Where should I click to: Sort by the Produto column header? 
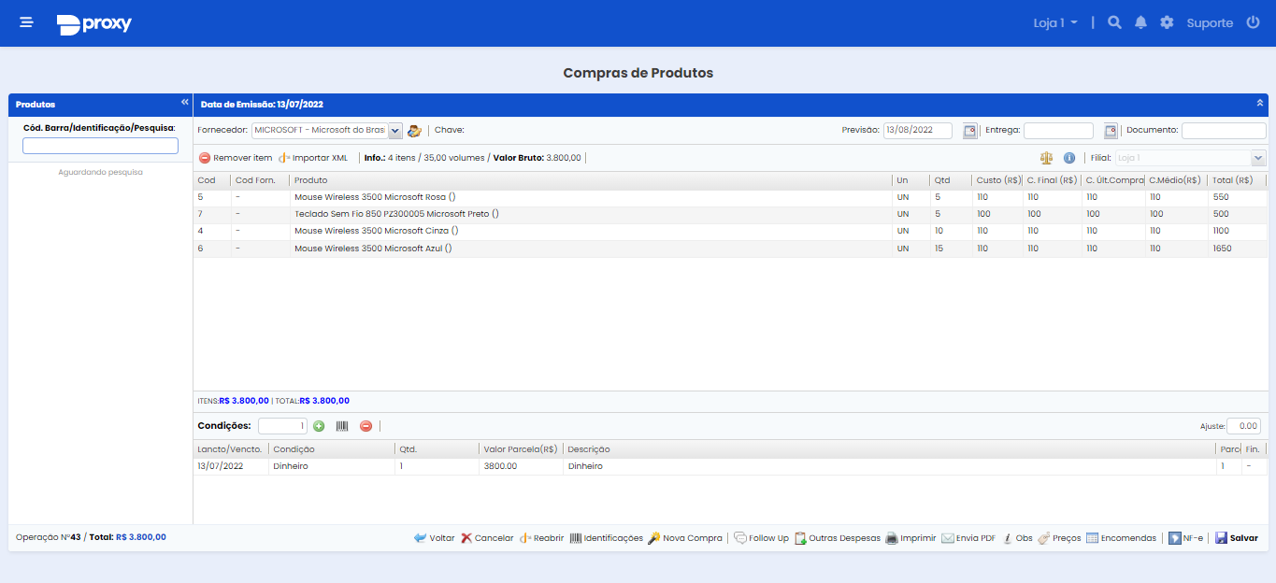590,180
